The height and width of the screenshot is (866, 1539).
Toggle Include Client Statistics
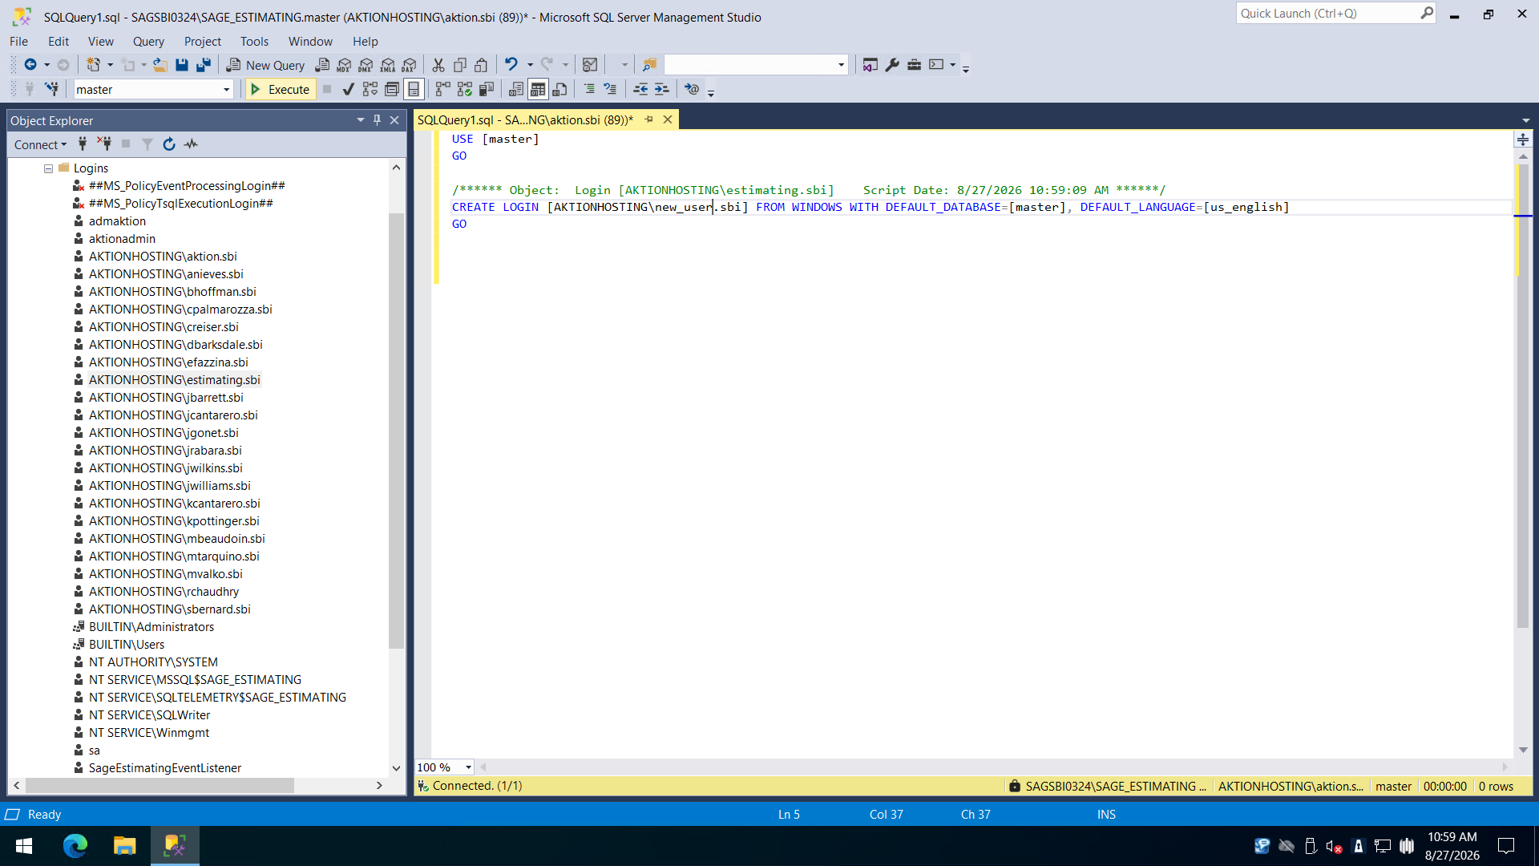(487, 89)
